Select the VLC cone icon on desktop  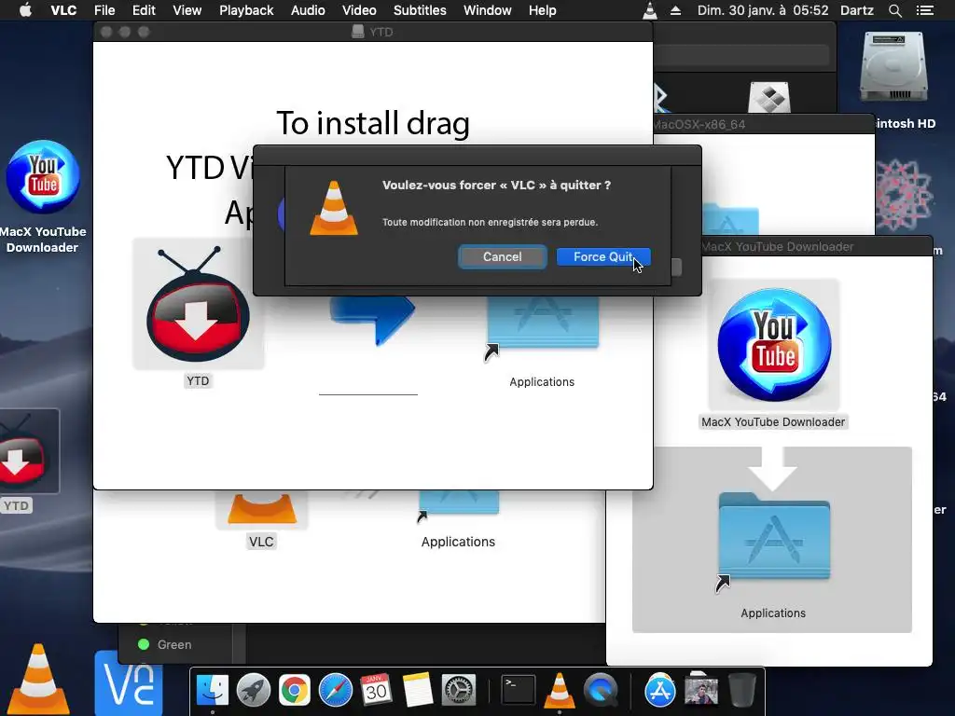[37, 679]
